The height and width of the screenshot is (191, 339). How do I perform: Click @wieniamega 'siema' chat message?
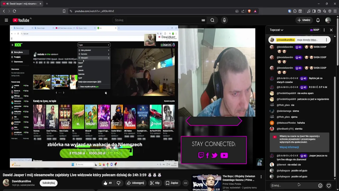(x=299, y=111)
